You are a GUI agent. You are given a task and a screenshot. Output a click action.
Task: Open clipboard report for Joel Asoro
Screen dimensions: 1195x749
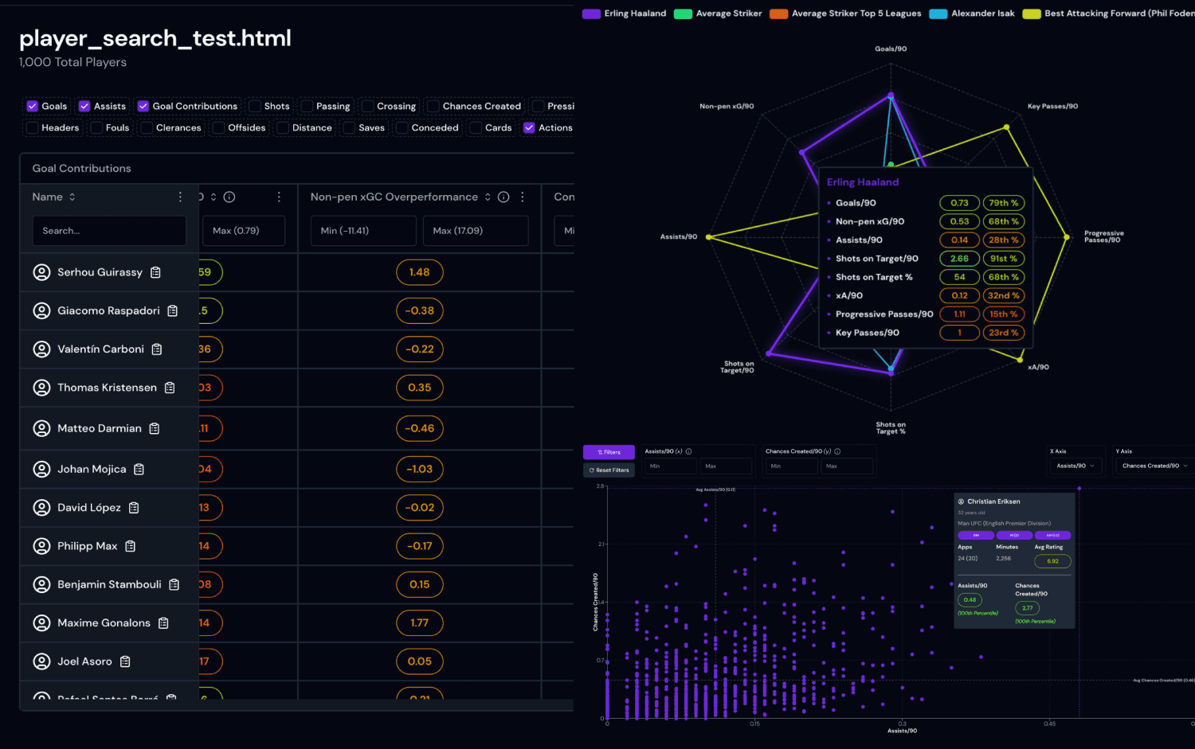pyautogui.click(x=125, y=661)
